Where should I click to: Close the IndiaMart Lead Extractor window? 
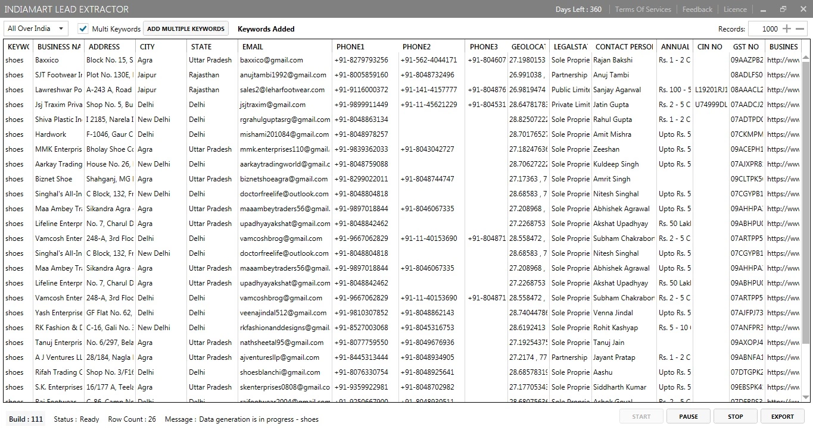click(x=802, y=10)
